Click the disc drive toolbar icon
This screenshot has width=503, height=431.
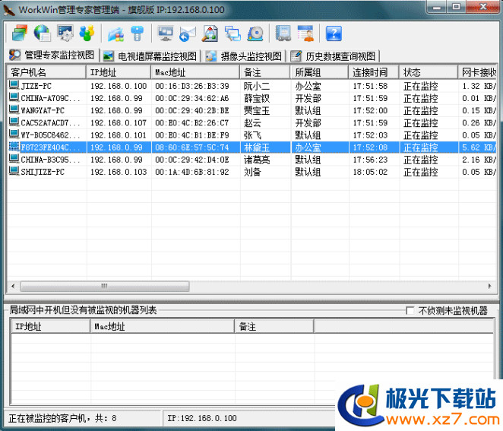pos(255,33)
